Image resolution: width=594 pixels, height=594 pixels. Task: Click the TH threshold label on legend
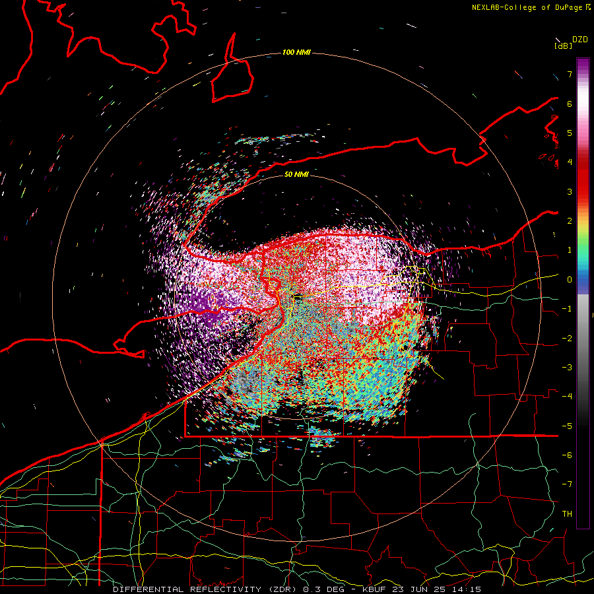tap(567, 514)
